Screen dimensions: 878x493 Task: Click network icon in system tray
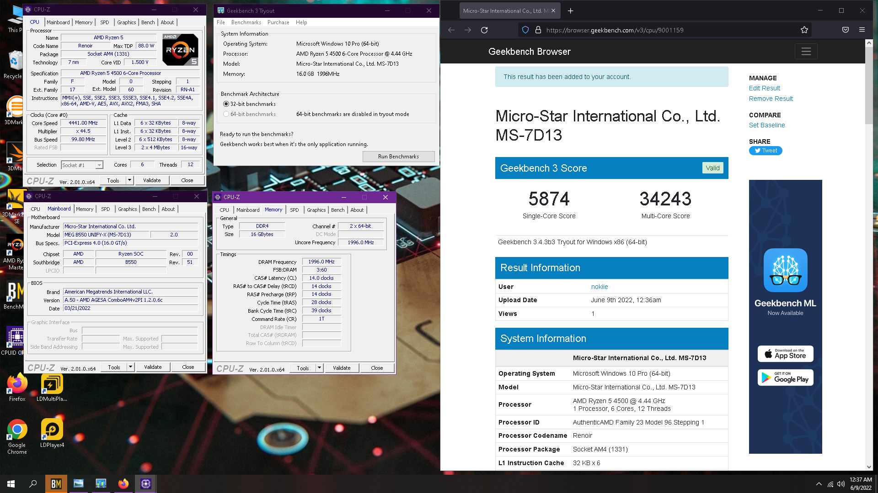pyautogui.click(x=830, y=484)
